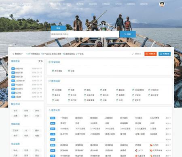
Task: Click the icon next to 乐视 in recommended sites
Action: (117, 100)
